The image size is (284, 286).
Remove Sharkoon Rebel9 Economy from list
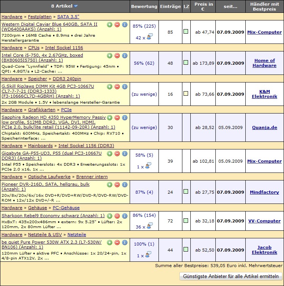pos(117,216)
